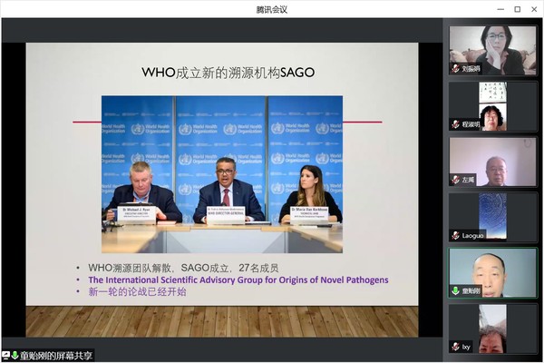Click the bullet 'WHO溯源团队解散，SAGO成立，27名成员'
Viewport: 544px width, 363px height.
(x=183, y=268)
